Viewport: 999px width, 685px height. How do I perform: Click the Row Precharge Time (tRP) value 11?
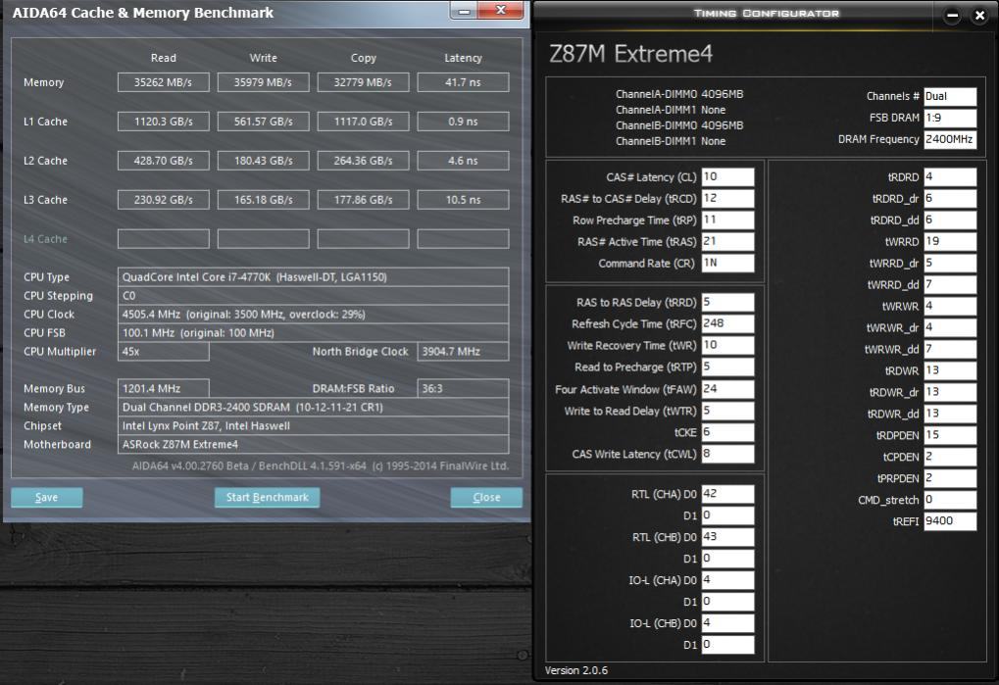click(x=727, y=220)
